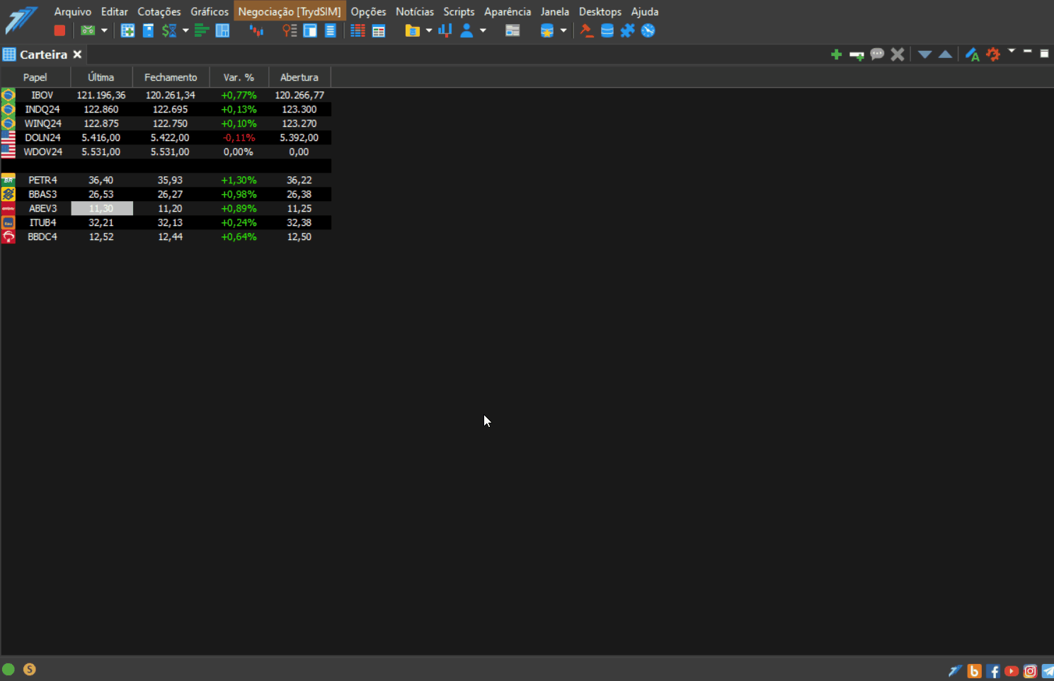This screenshot has height=681, width=1054.
Task: Open the Gráficos menu
Action: tap(210, 11)
